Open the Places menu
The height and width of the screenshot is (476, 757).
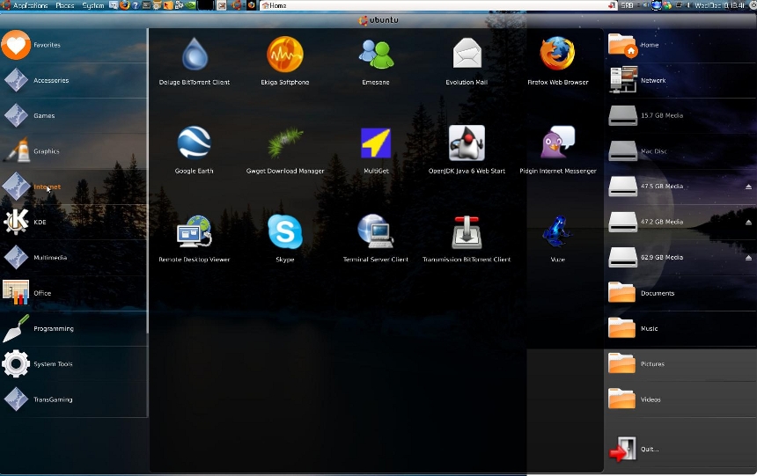pyautogui.click(x=64, y=5)
